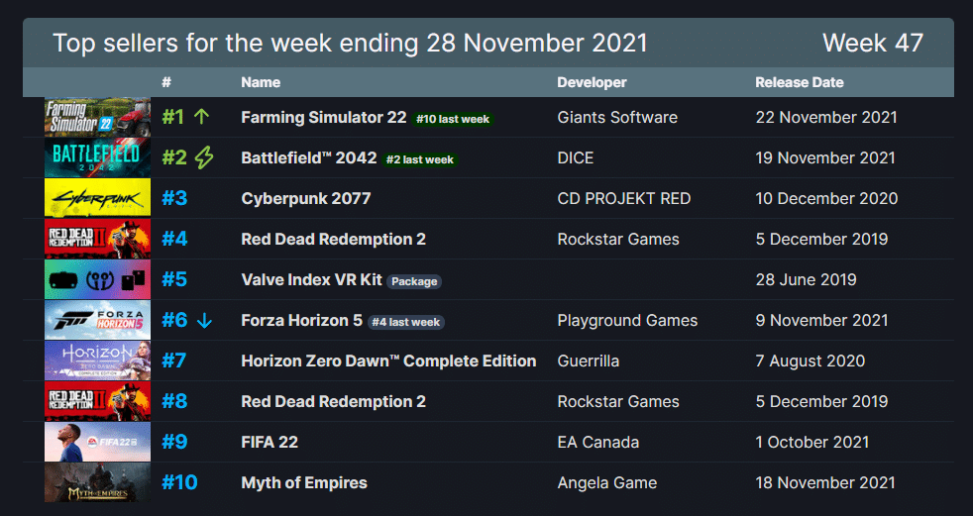The height and width of the screenshot is (516, 973).
Task: Click the Cyberpunk 2077 yellow banner image
Action: click(97, 198)
